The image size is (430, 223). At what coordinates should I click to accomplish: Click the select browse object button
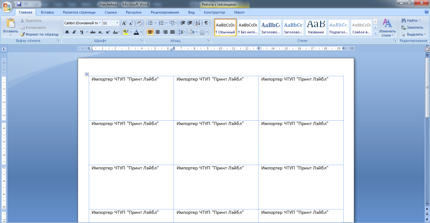click(x=427, y=214)
